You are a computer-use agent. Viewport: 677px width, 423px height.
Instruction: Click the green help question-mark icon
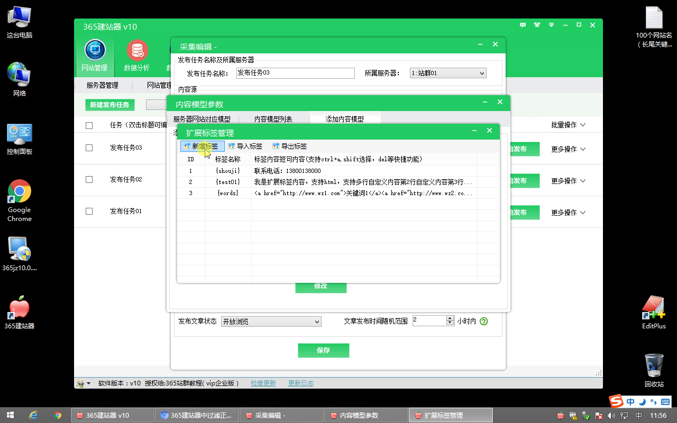(483, 321)
